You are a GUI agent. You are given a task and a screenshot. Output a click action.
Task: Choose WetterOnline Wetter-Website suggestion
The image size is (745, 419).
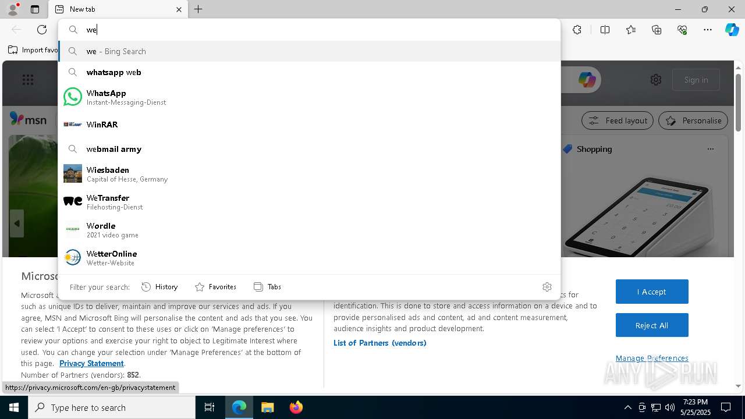pyautogui.click(x=309, y=258)
